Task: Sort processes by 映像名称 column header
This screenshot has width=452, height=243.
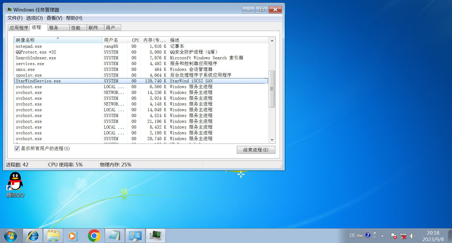Action: pos(58,40)
